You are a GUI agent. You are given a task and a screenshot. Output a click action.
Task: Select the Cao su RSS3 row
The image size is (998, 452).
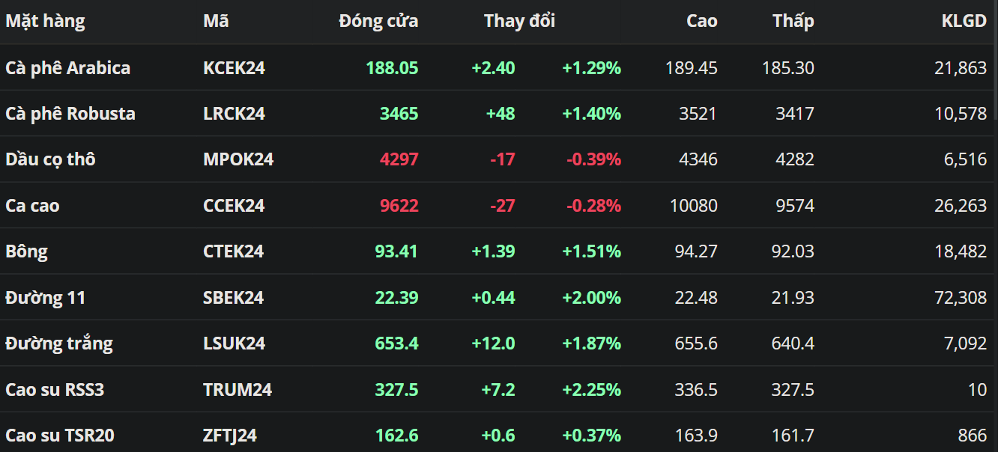tap(56, 390)
